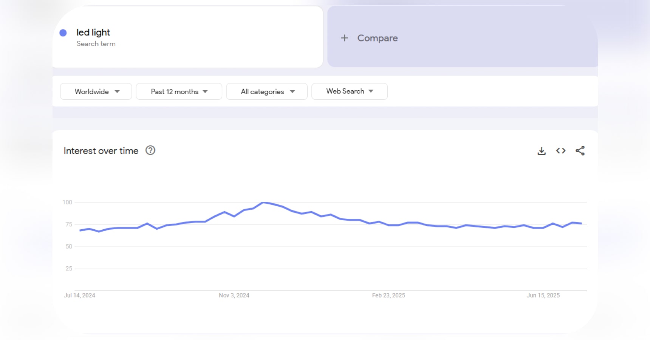
Task: Open the All categories filter
Action: (266, 91)
